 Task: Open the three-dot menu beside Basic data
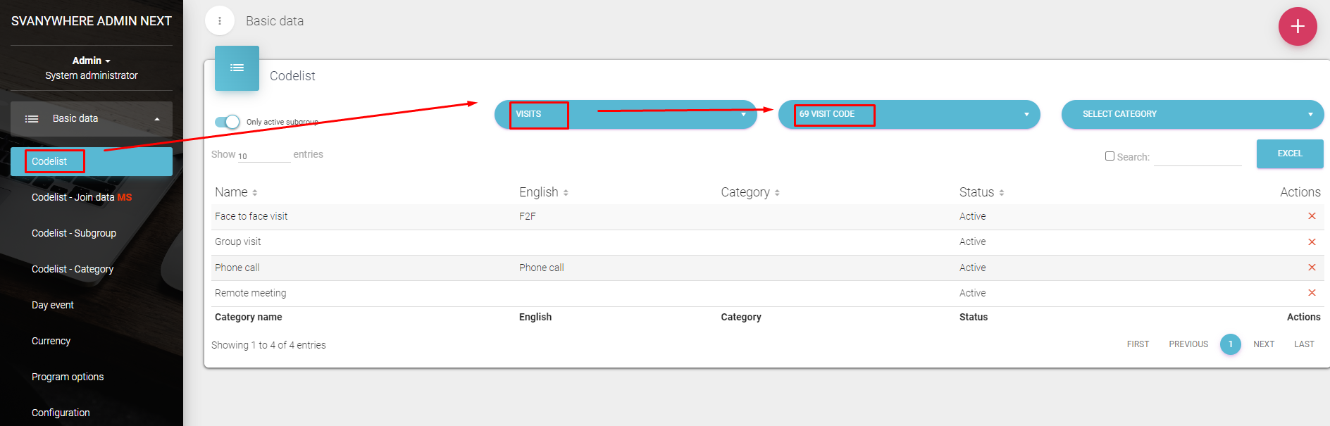pos(220,21)
